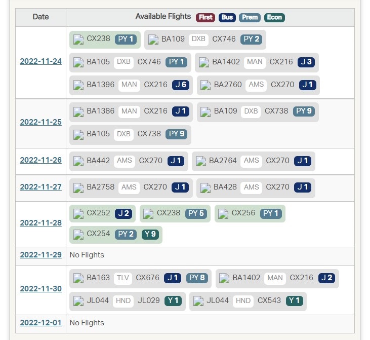Click the J 3 badge on BA1402

[x=306, y=62]
